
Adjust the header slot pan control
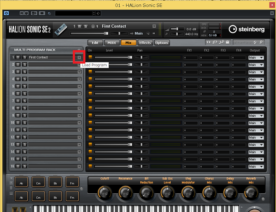click(x=119, y=33)
